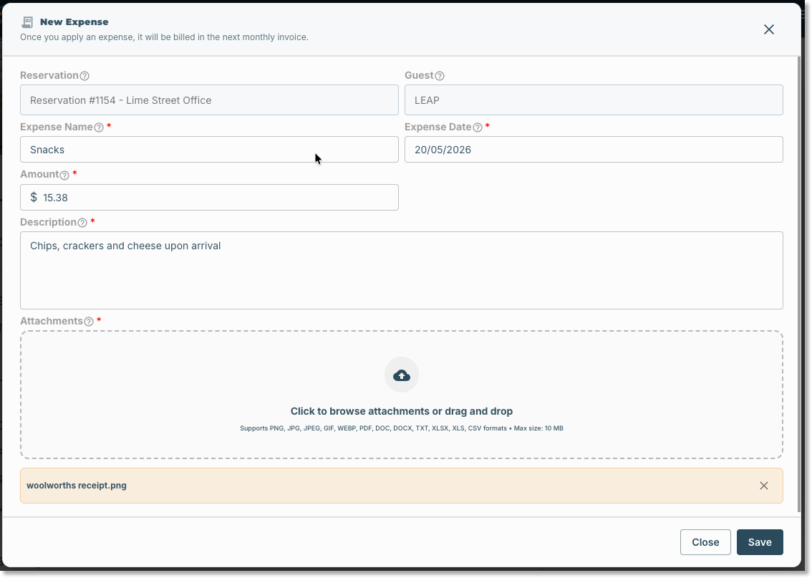The height and width of the screenshot is (578, 812).
Task: Click the cloud upload icon
Action: [x=401, y=375]
